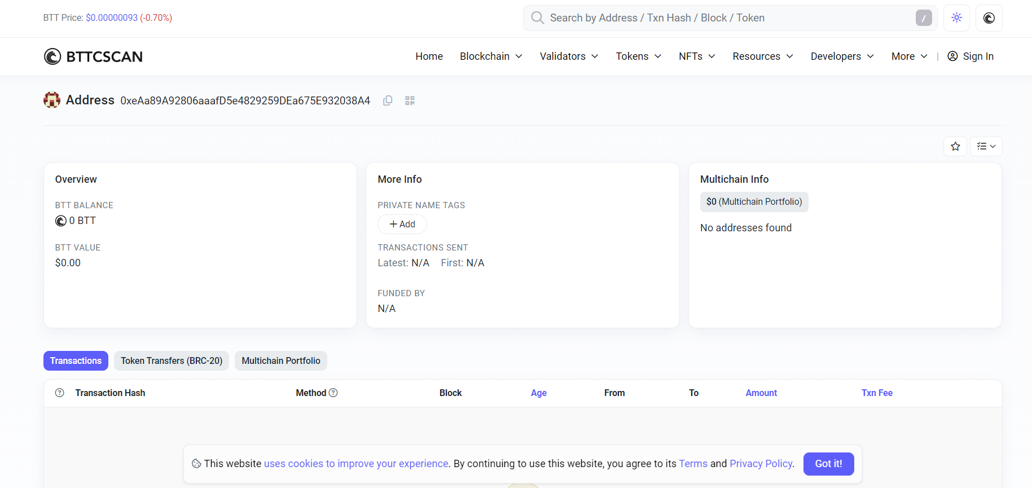The width and height of the screenshot is (1032, 488).
Task: Add a private name tag
Action: (402, 225)
